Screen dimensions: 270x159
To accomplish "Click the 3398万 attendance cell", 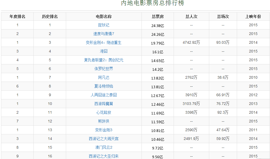I will pyautogui.click(x=191, y=112).
